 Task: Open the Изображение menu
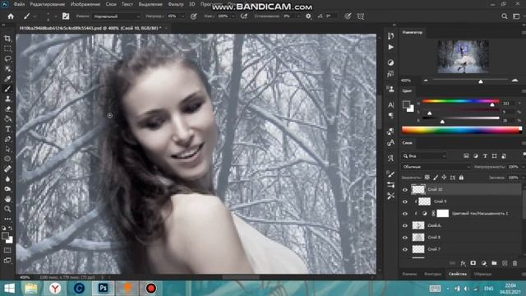point(85,4)
